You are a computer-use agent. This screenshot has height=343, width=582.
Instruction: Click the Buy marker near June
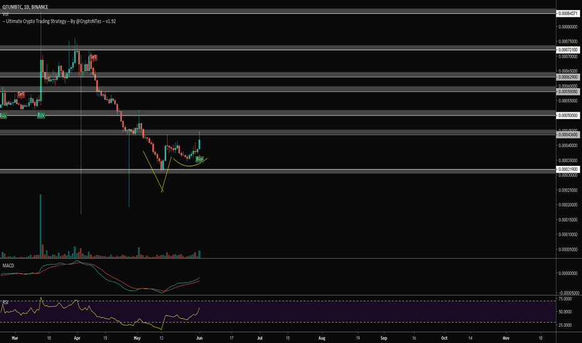[199, 159]
